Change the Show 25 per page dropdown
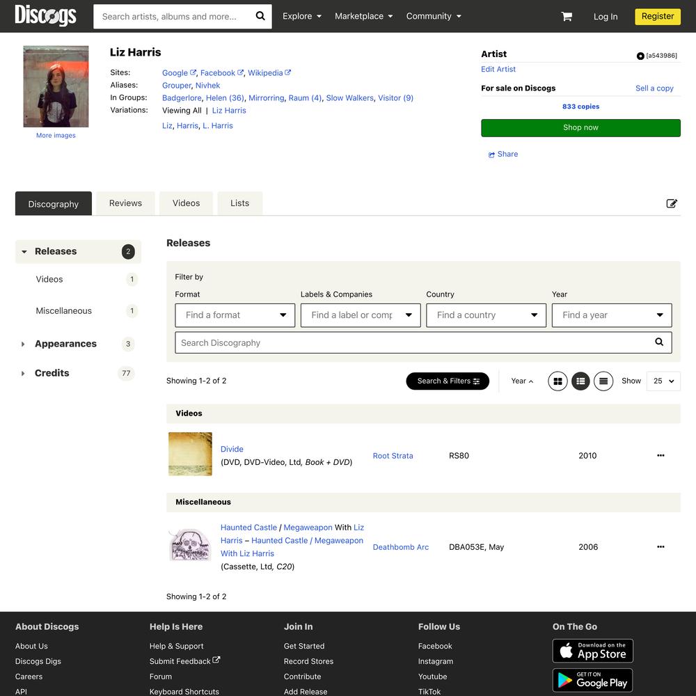The image size is (696, 696). point(663,381)
